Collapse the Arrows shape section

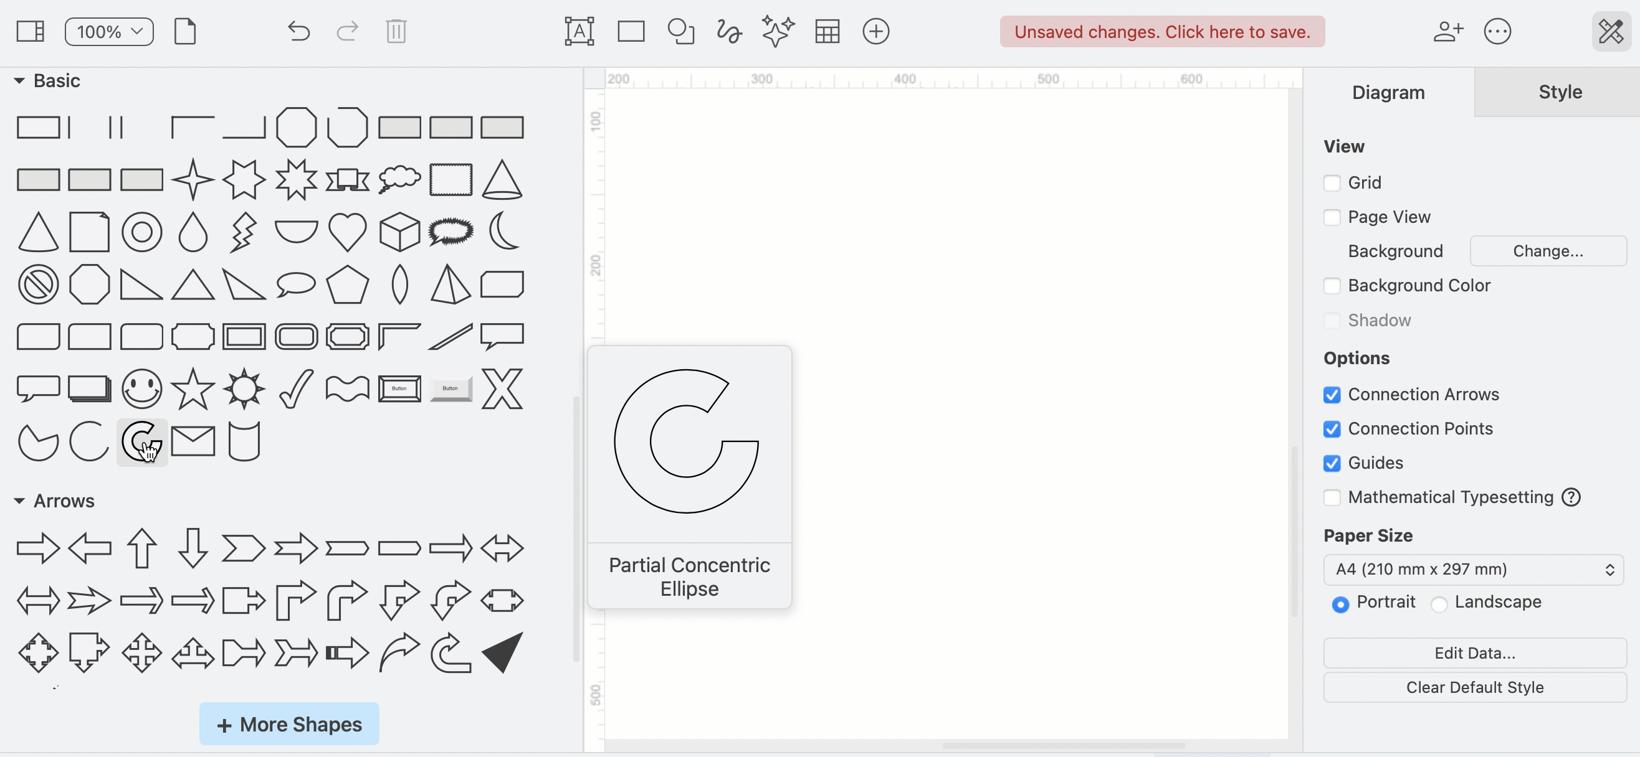click(x=19, y=501)
